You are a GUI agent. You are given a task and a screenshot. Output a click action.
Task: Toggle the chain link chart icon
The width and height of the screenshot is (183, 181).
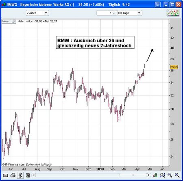[20, 175]
